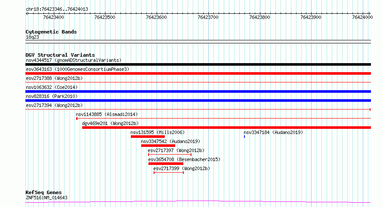Open the nsv3347542 (Audano2019) label

tap(170, 141)
